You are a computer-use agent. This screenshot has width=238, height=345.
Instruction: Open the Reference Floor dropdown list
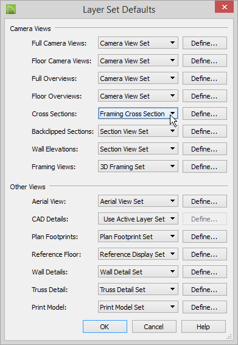[138, 254]
